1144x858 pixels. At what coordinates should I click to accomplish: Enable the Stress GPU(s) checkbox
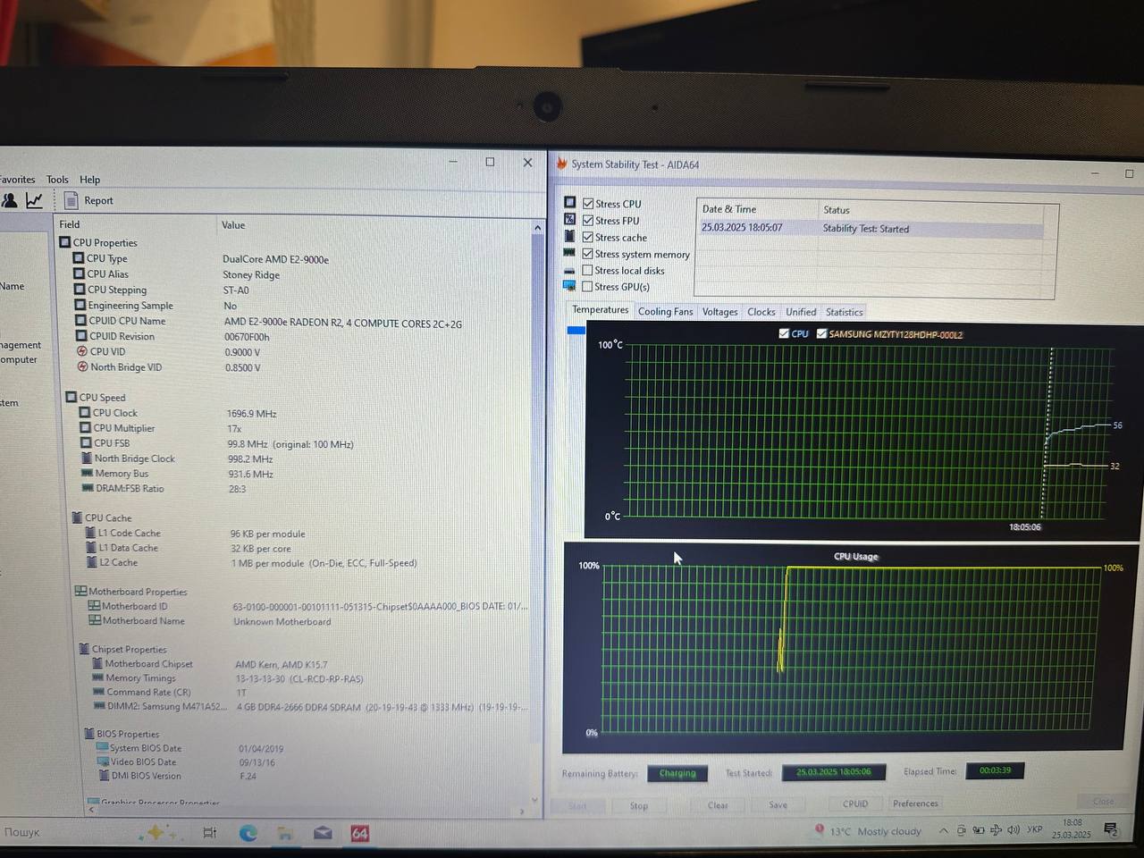[x=587, y=286]
